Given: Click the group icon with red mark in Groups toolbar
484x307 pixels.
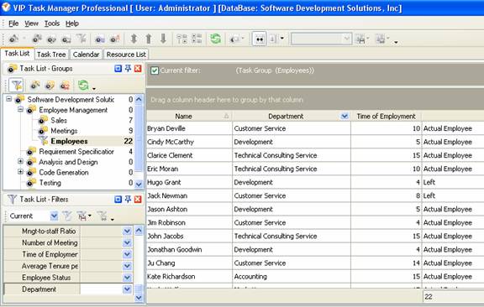Looking at the screenshot, I should 65,86.
